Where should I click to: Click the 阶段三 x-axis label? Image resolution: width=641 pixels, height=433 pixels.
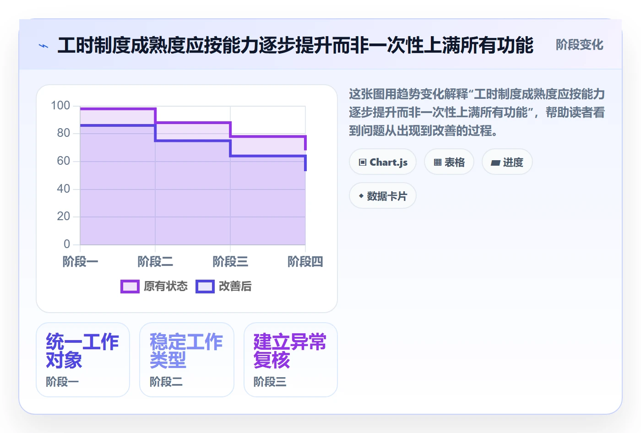click(230, 262)
